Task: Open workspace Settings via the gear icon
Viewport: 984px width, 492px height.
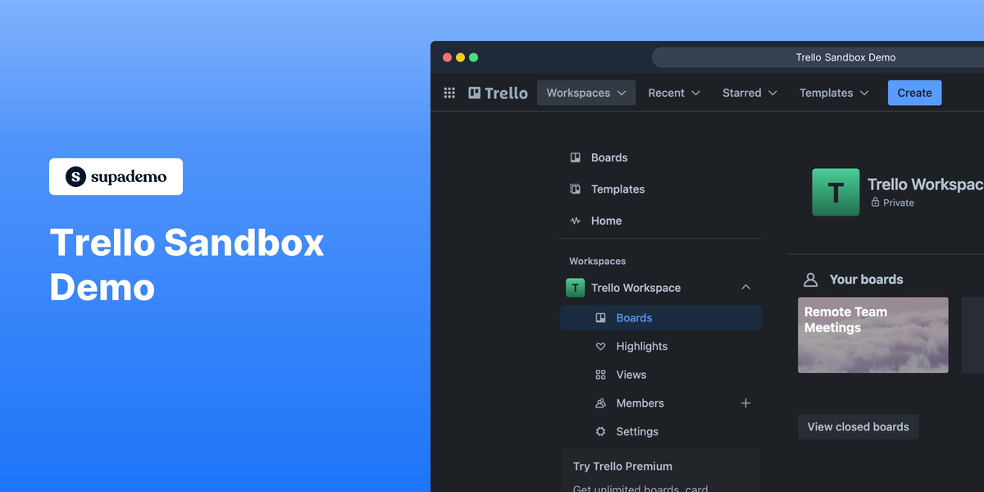Action: 602,431
